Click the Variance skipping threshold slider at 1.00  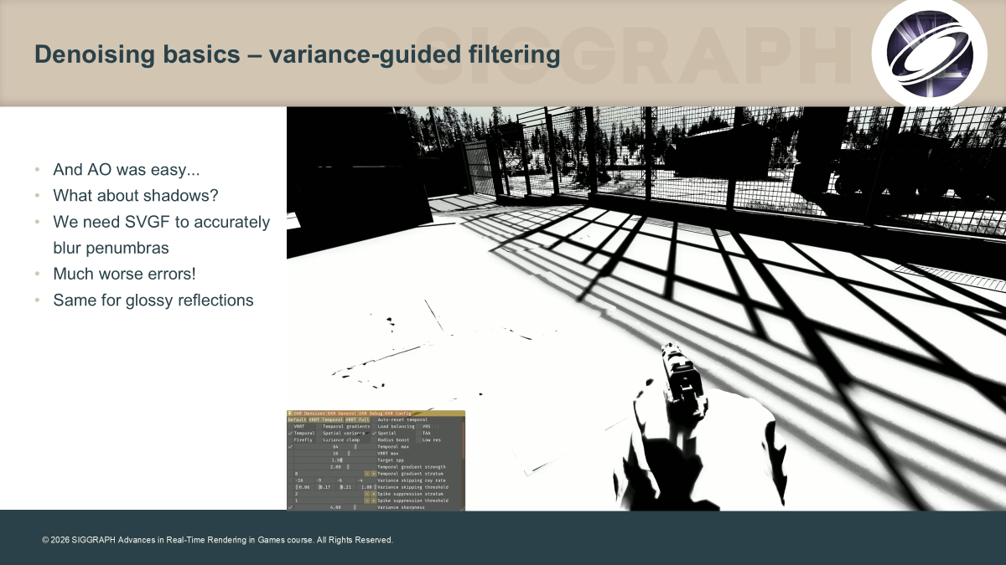click(x=366, y=487)
